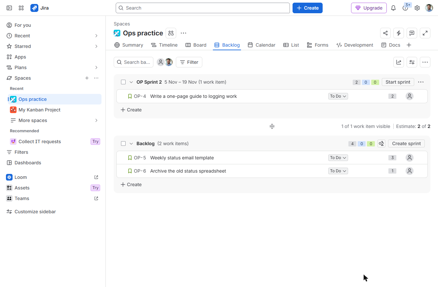The height and width of the screenshot is (287, 438).
Task: Open the view settings sliders icon
Action: click(412, 62)
